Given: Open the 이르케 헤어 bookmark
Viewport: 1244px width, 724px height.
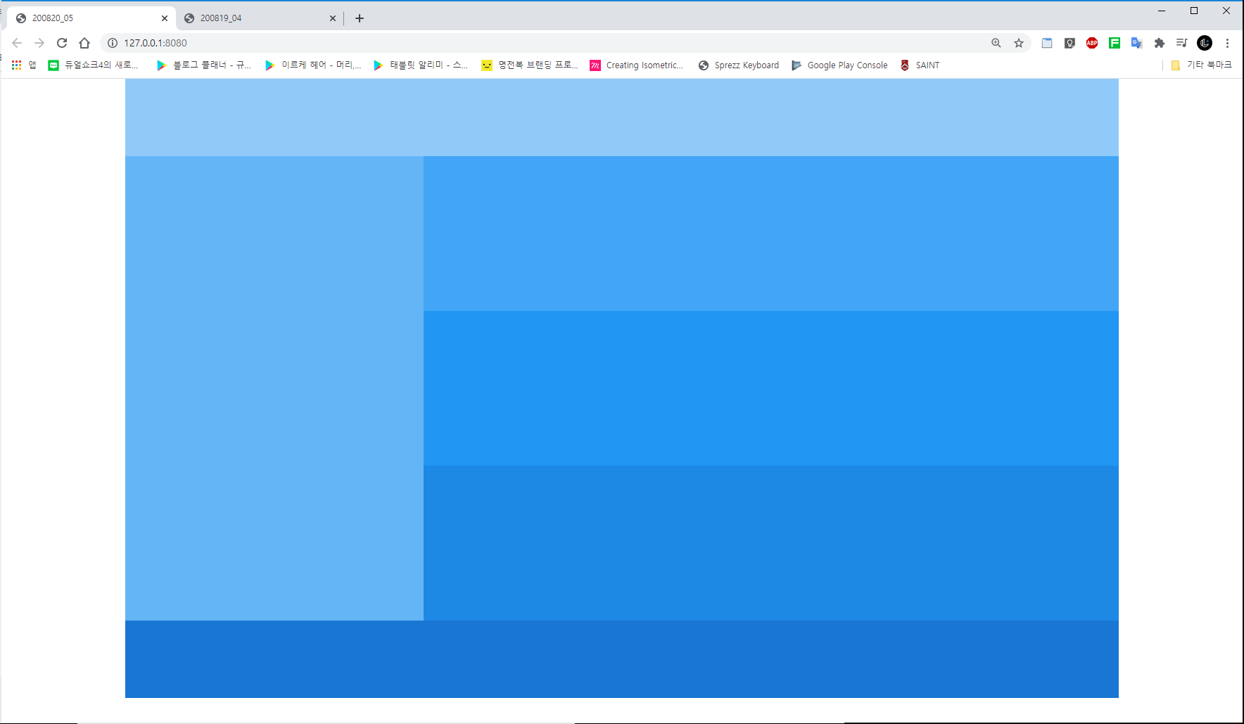Looking at the screenshot, I should coord(313,65).
